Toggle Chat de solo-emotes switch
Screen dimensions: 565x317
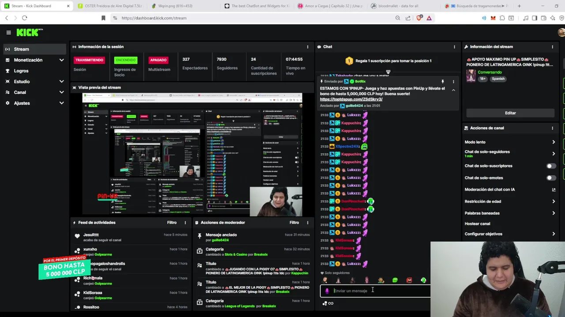[x=551, y=178]
